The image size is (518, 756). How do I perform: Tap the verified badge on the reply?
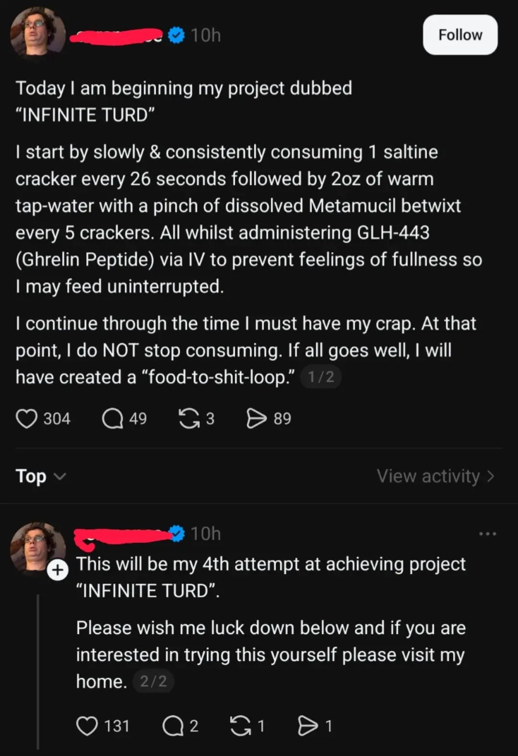pos(177,533)
